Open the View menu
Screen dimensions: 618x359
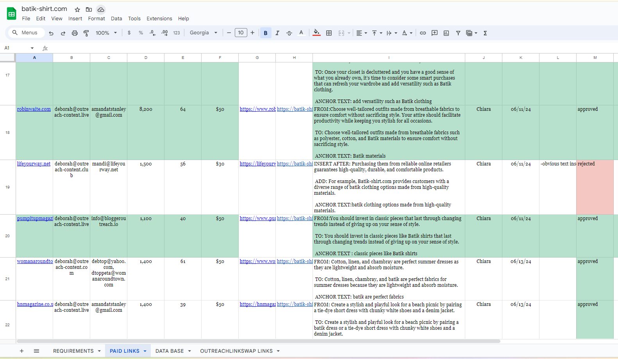(57, 18)
